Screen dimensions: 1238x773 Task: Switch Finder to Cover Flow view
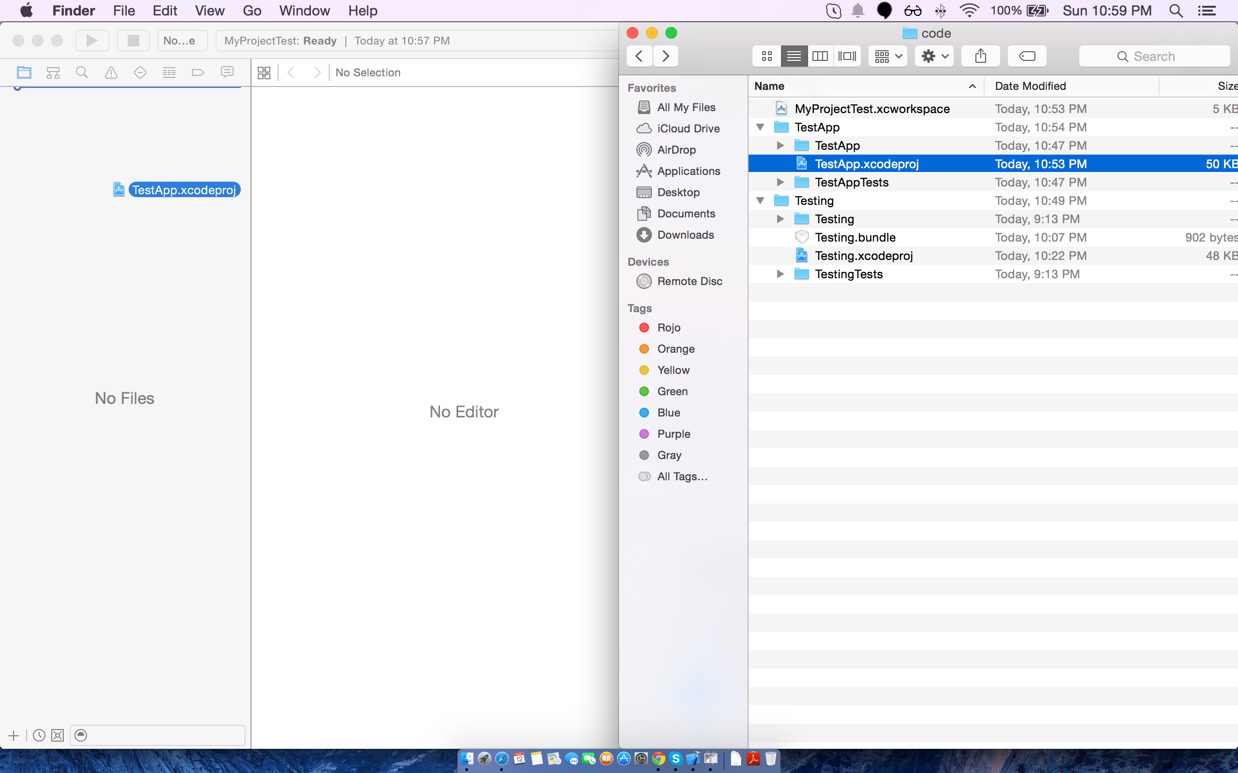click(x=847, y=56)
